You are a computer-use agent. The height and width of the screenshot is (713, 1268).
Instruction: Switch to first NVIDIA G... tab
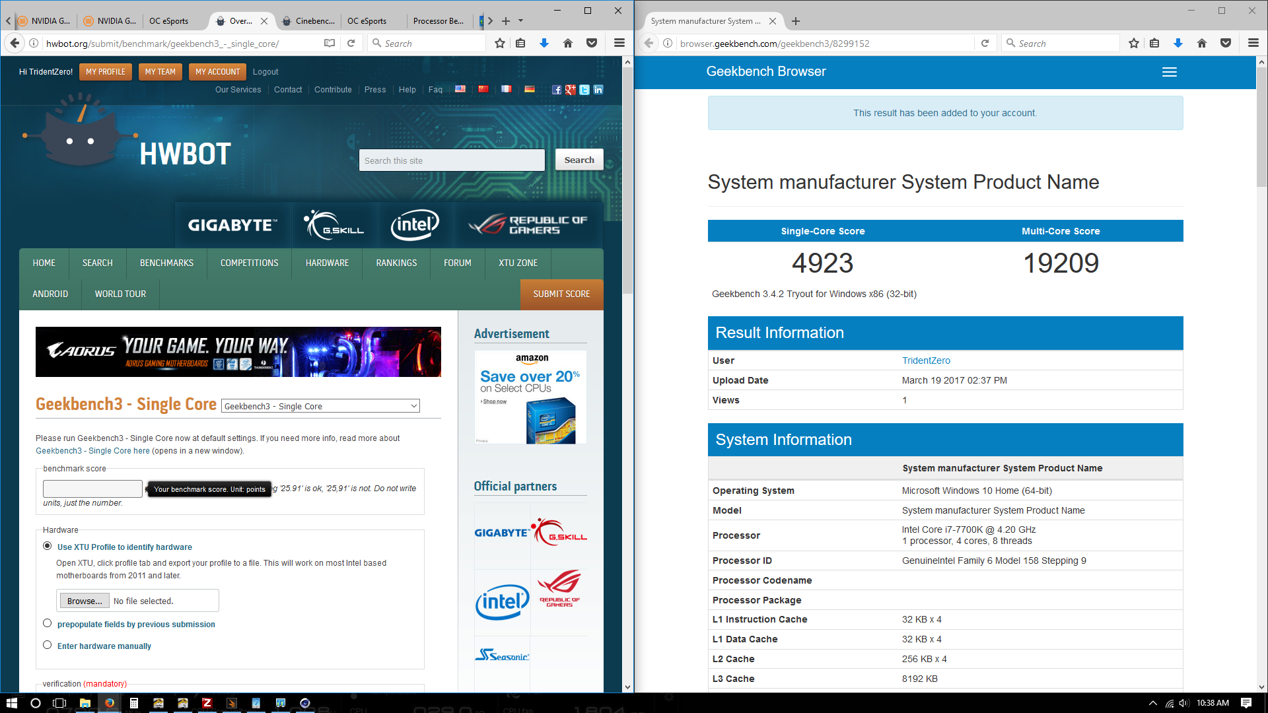point(45,21)
